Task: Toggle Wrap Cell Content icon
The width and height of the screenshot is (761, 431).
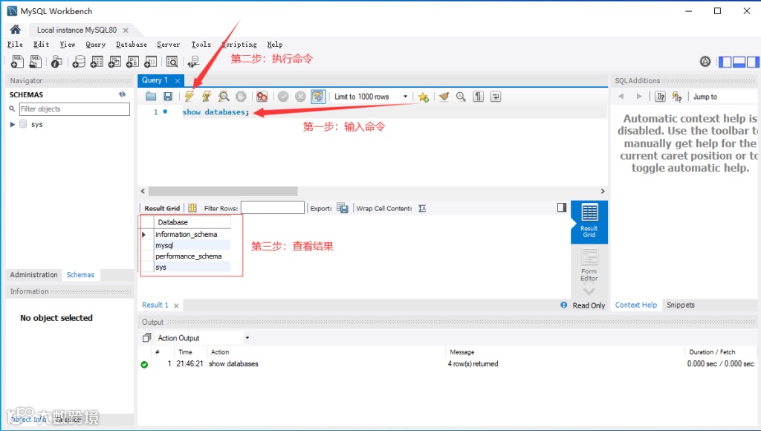Action: (x=422, y=208)
